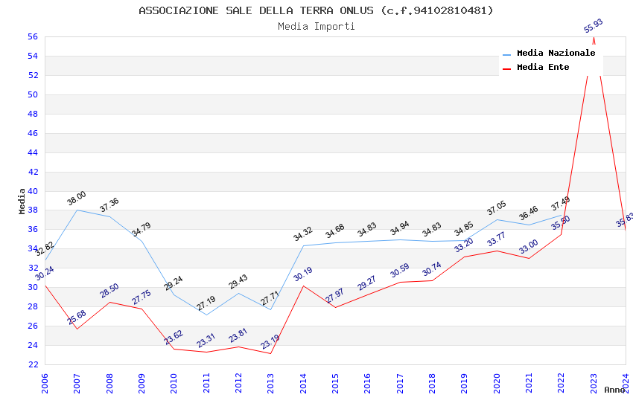Click the 27.97 data label

pyautogui.click(x=335, y=296)
